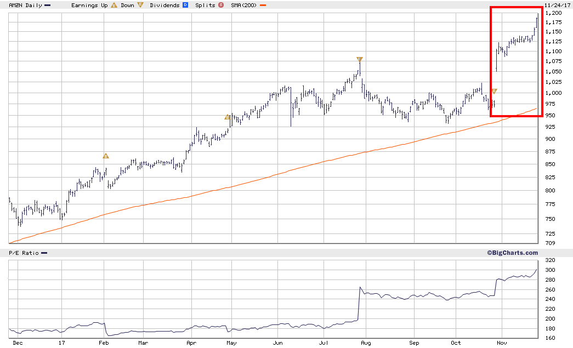Click the 850 price axis label

click(x=551, y=164)
